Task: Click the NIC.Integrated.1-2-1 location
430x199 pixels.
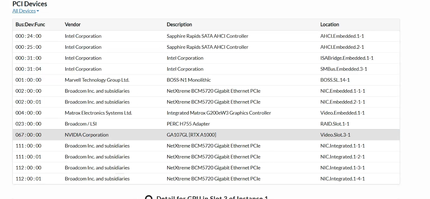Action: pos(343,157)
